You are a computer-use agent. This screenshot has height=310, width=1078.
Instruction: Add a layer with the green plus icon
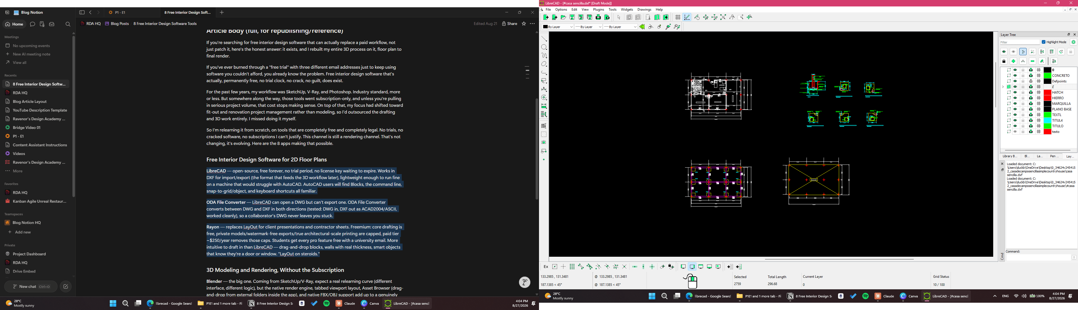coord(1013,61)
